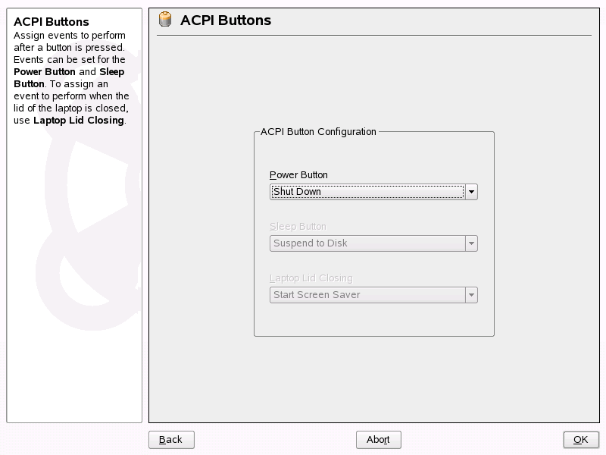Viewport: 606px width, 455px height.
Task: Confirm settings with the OK button
Action: click(580, 440)
